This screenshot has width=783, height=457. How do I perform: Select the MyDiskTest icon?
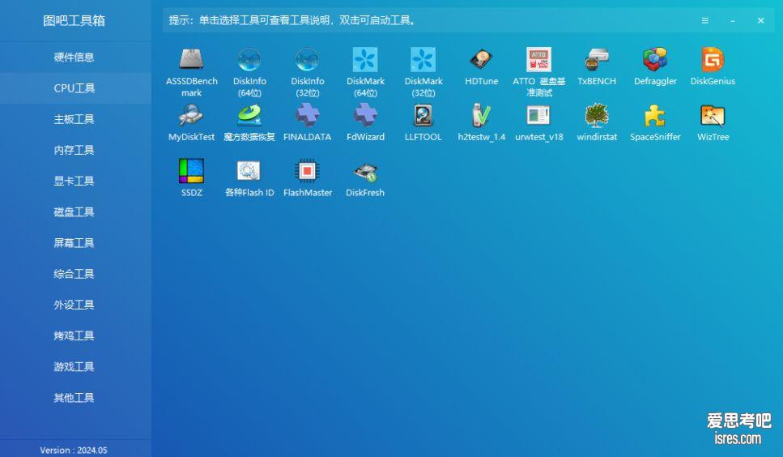(x=191, y=115)
